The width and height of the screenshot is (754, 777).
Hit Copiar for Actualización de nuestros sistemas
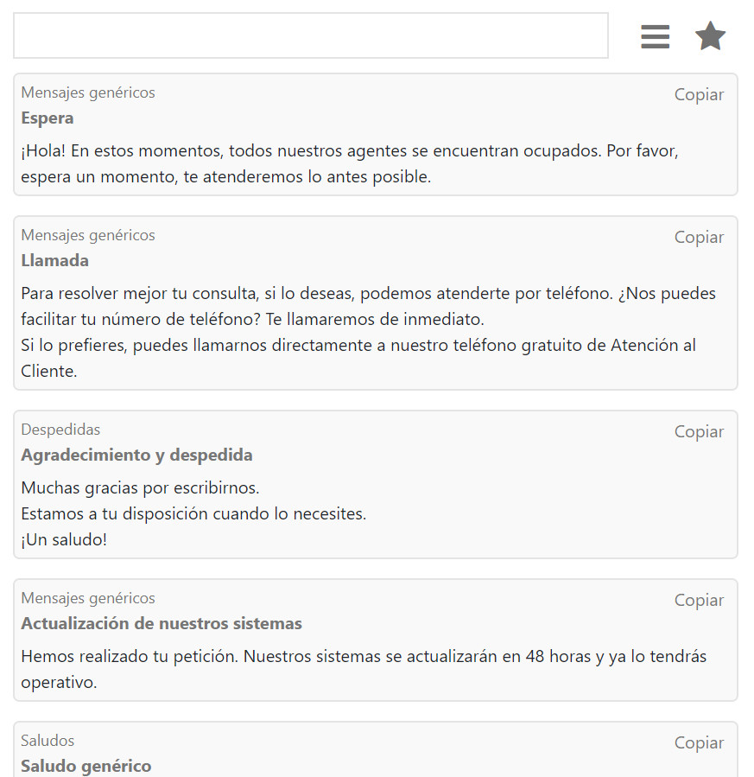(x=699, y=601)
